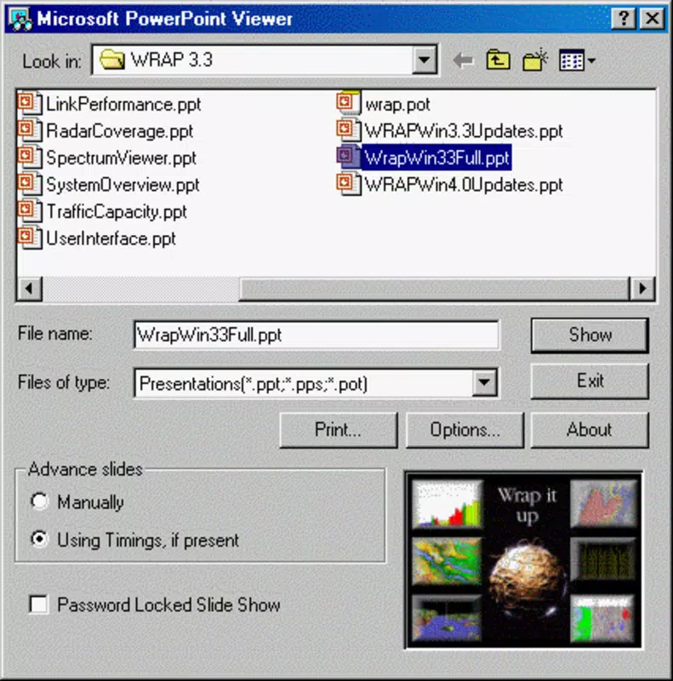The height and width of the screenshot is (681, 673).
Task: Select the TrafficCapacity.ppt filename
Action: tap(117, 212)
